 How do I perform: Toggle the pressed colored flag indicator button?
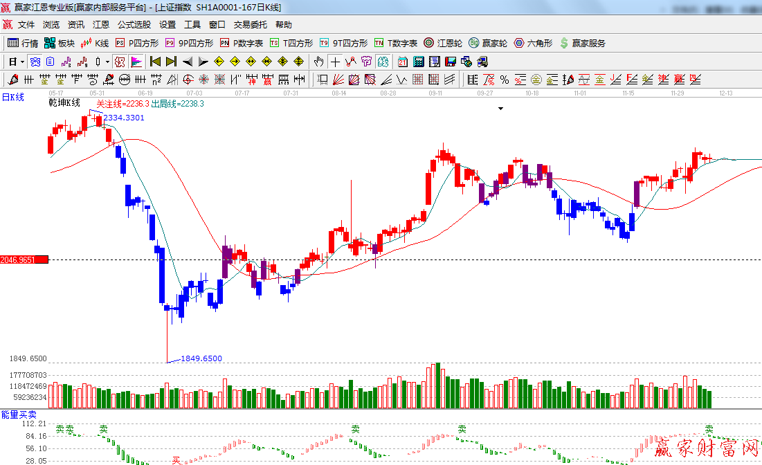(x=136, y=62)
